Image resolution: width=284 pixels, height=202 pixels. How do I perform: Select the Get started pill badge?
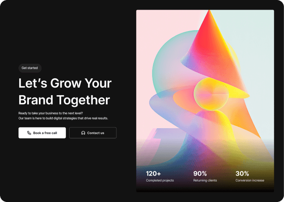point(30,68)
